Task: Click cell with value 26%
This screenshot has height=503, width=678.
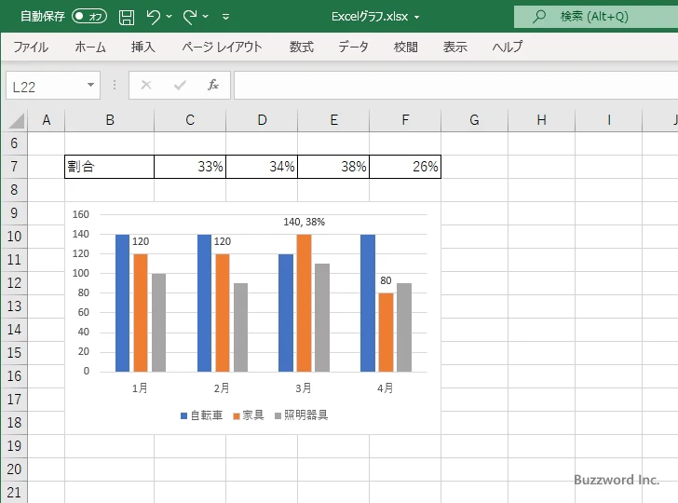Action: pos(405,167)
